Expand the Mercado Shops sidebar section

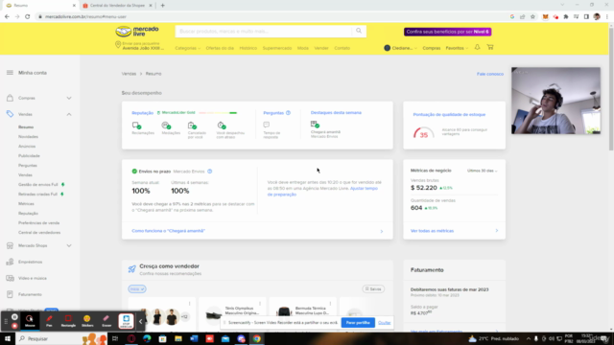pos(69,245)
